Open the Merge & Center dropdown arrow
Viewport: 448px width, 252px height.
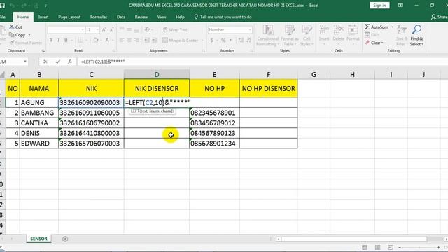[x=202, y=41]
